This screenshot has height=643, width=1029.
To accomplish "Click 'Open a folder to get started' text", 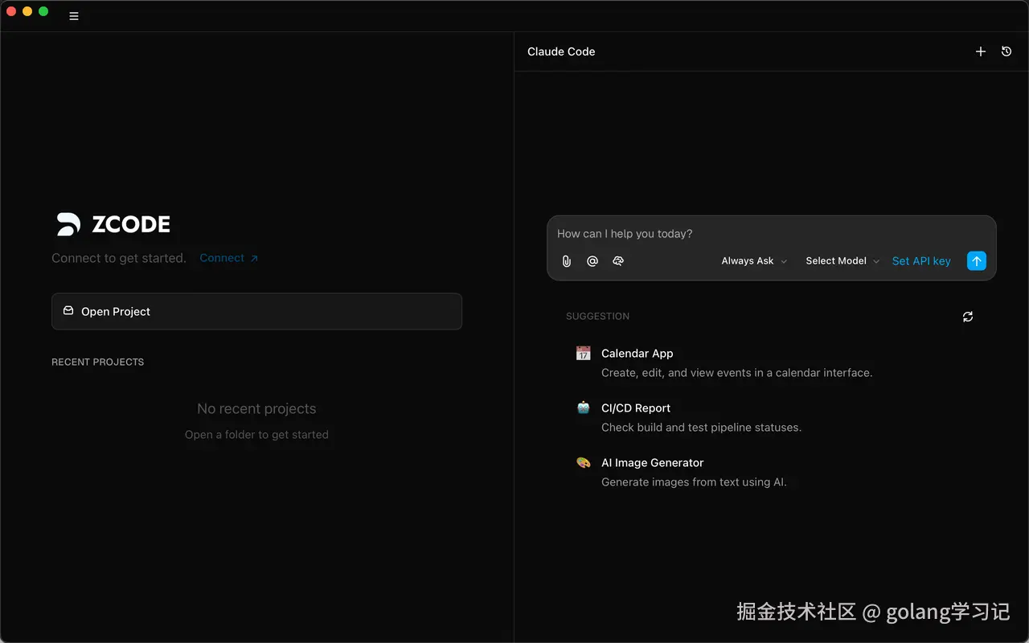I will (x=256, y=435).
